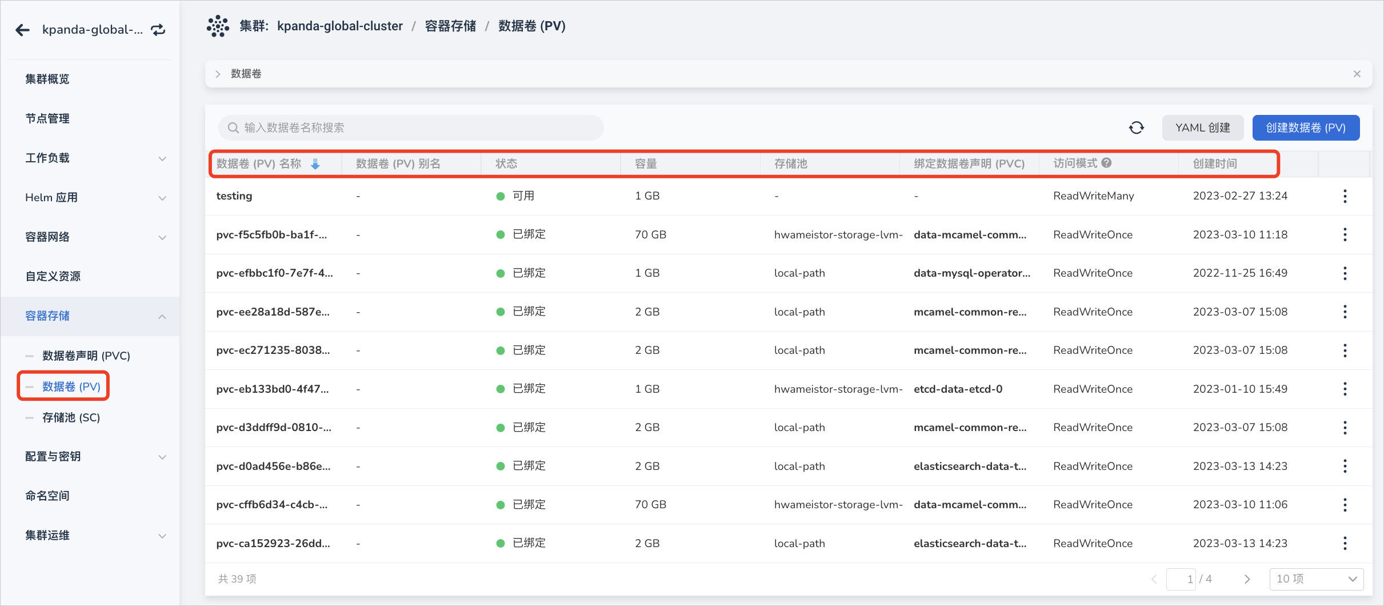Open actions menu for testing row
This screenshot has width=1384, height=606.
coord(1345,196)
